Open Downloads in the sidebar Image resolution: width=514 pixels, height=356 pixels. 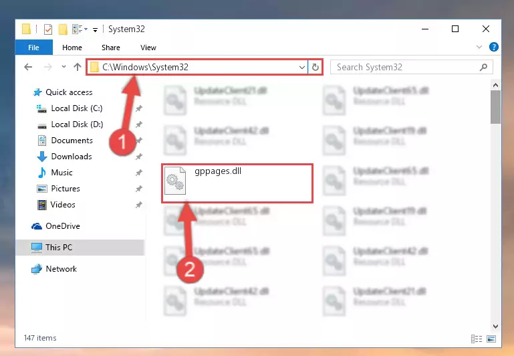[72, 157]
